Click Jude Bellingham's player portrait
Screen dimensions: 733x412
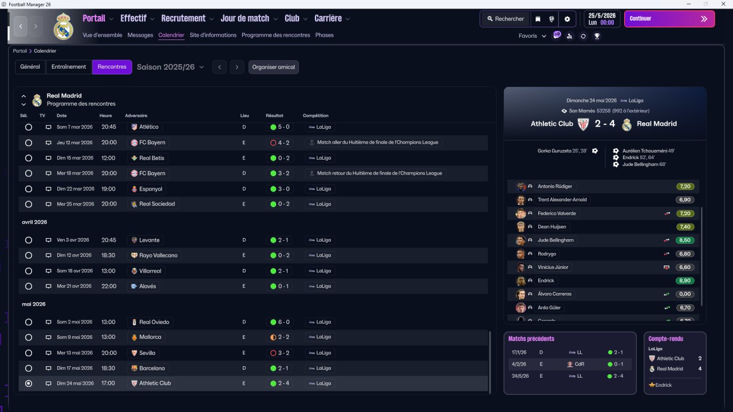pyautogui.click(x=521, y=240)
